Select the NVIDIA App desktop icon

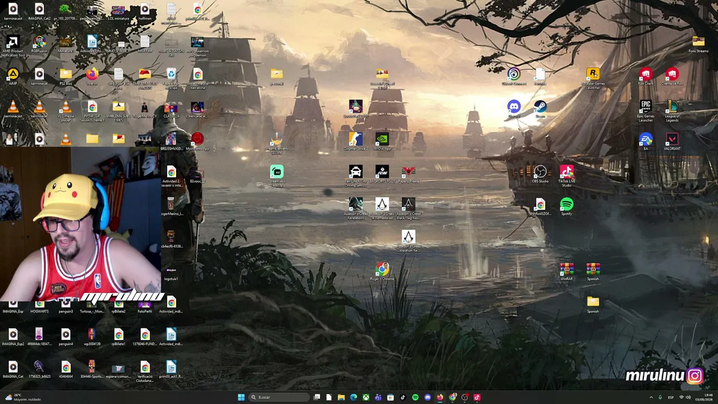(382, 141)
